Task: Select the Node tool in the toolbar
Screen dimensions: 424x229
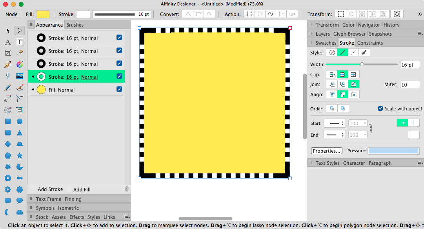Action: click(20, 31)
